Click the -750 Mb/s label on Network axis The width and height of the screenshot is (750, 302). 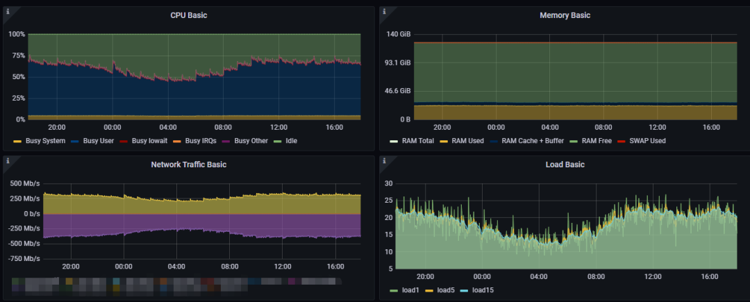click(x=24, y=258)
